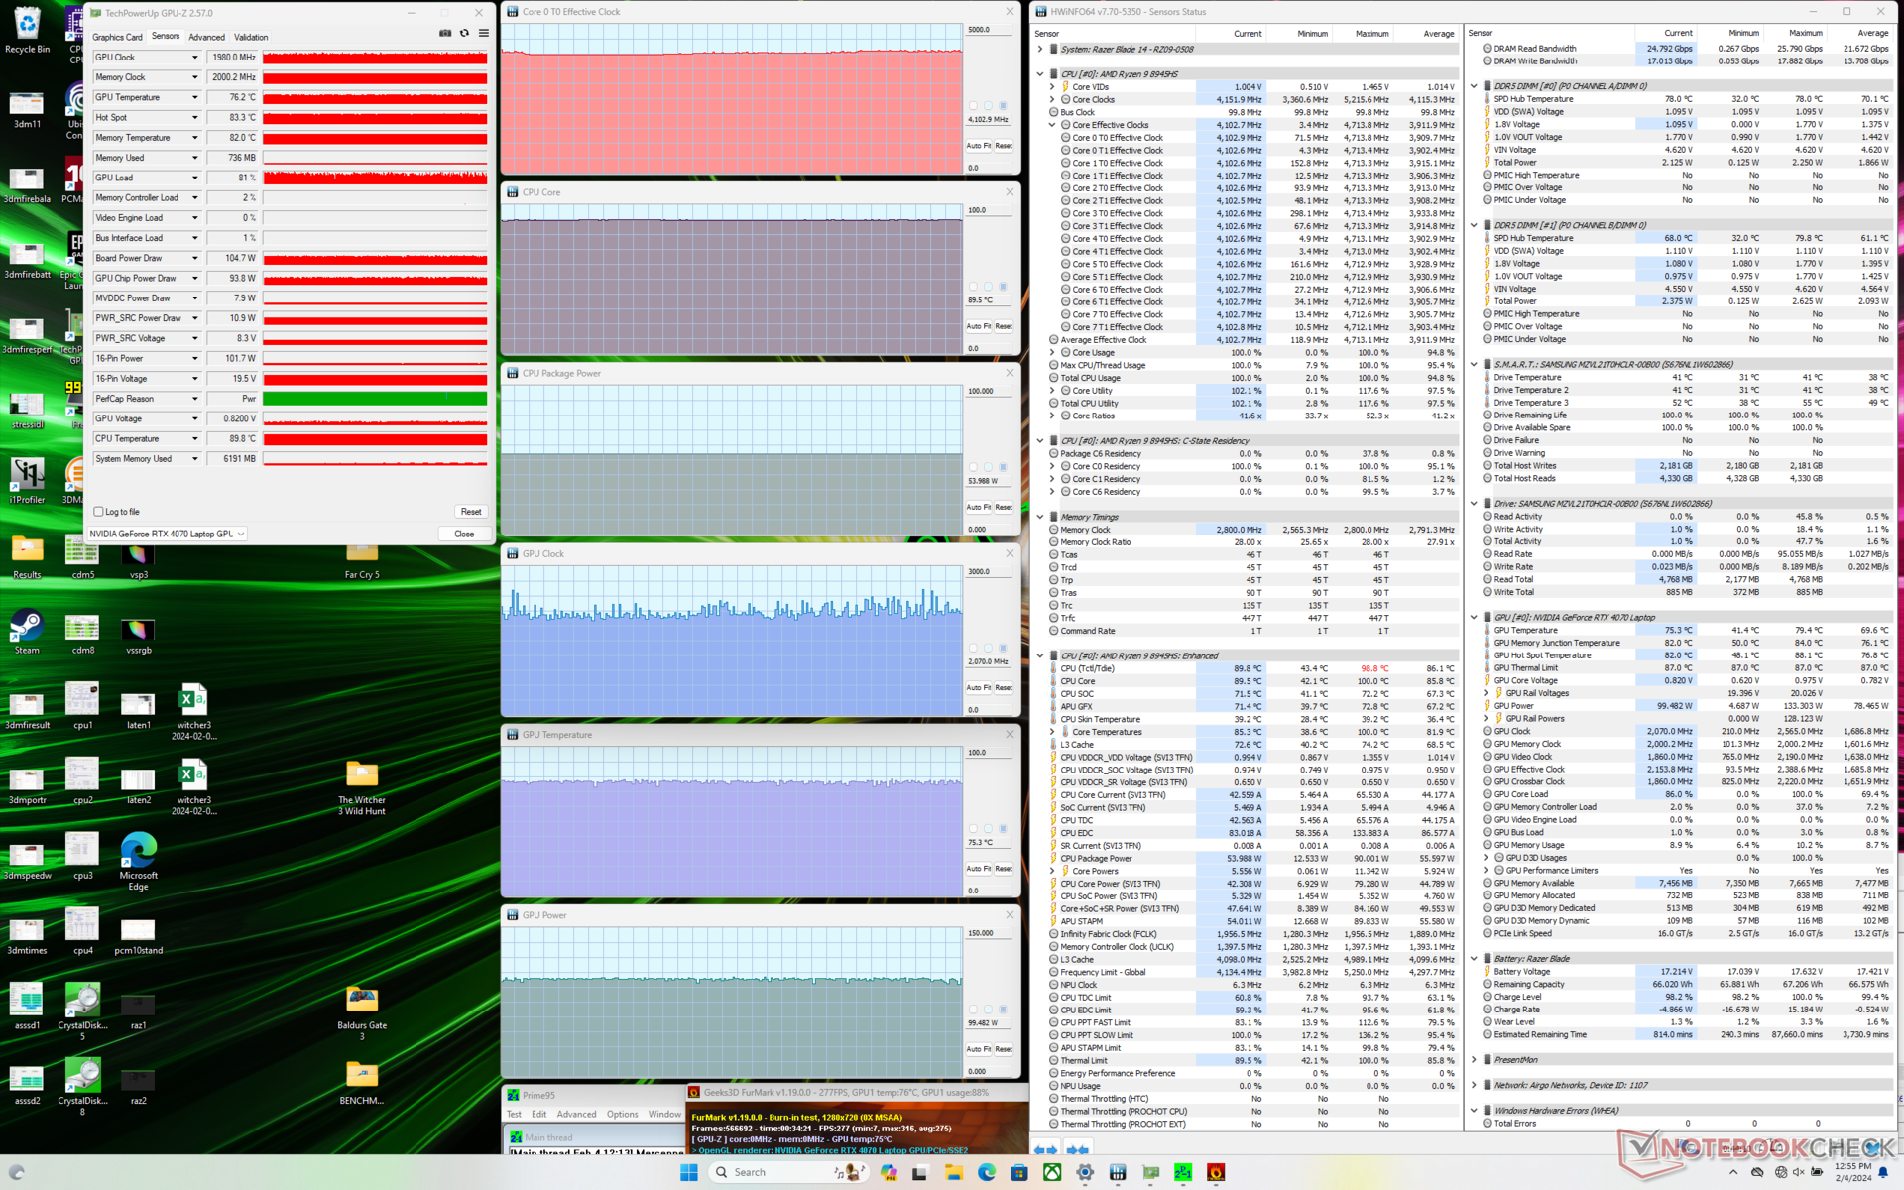Open Recycle Bin desktop icon
This screenshot has height=1190, width=1904.
pos(27,30)
